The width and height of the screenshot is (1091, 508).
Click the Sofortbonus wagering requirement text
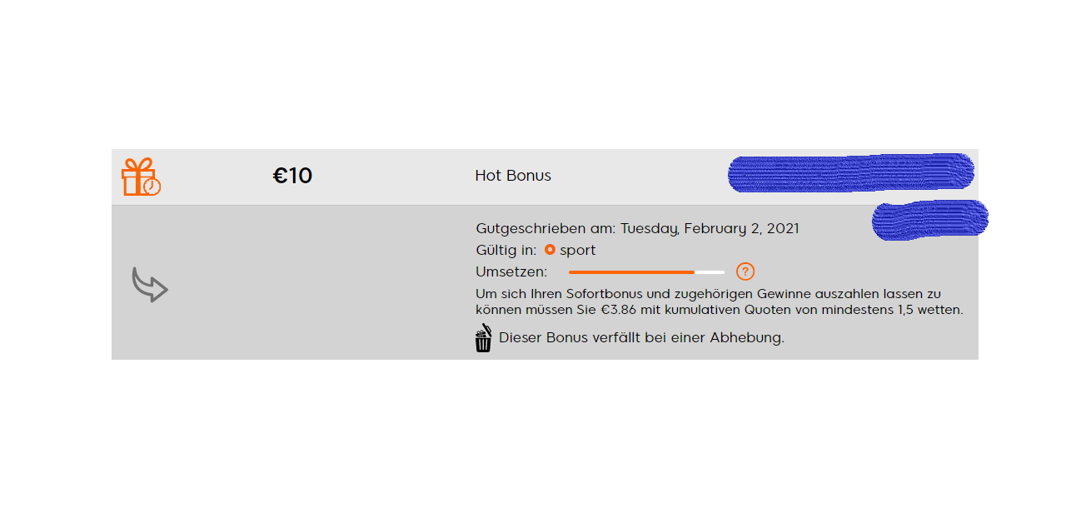point(720,302)
